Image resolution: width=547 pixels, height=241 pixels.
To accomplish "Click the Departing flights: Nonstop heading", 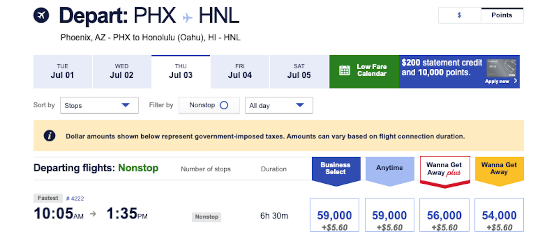I will click(x=96, y=168).
